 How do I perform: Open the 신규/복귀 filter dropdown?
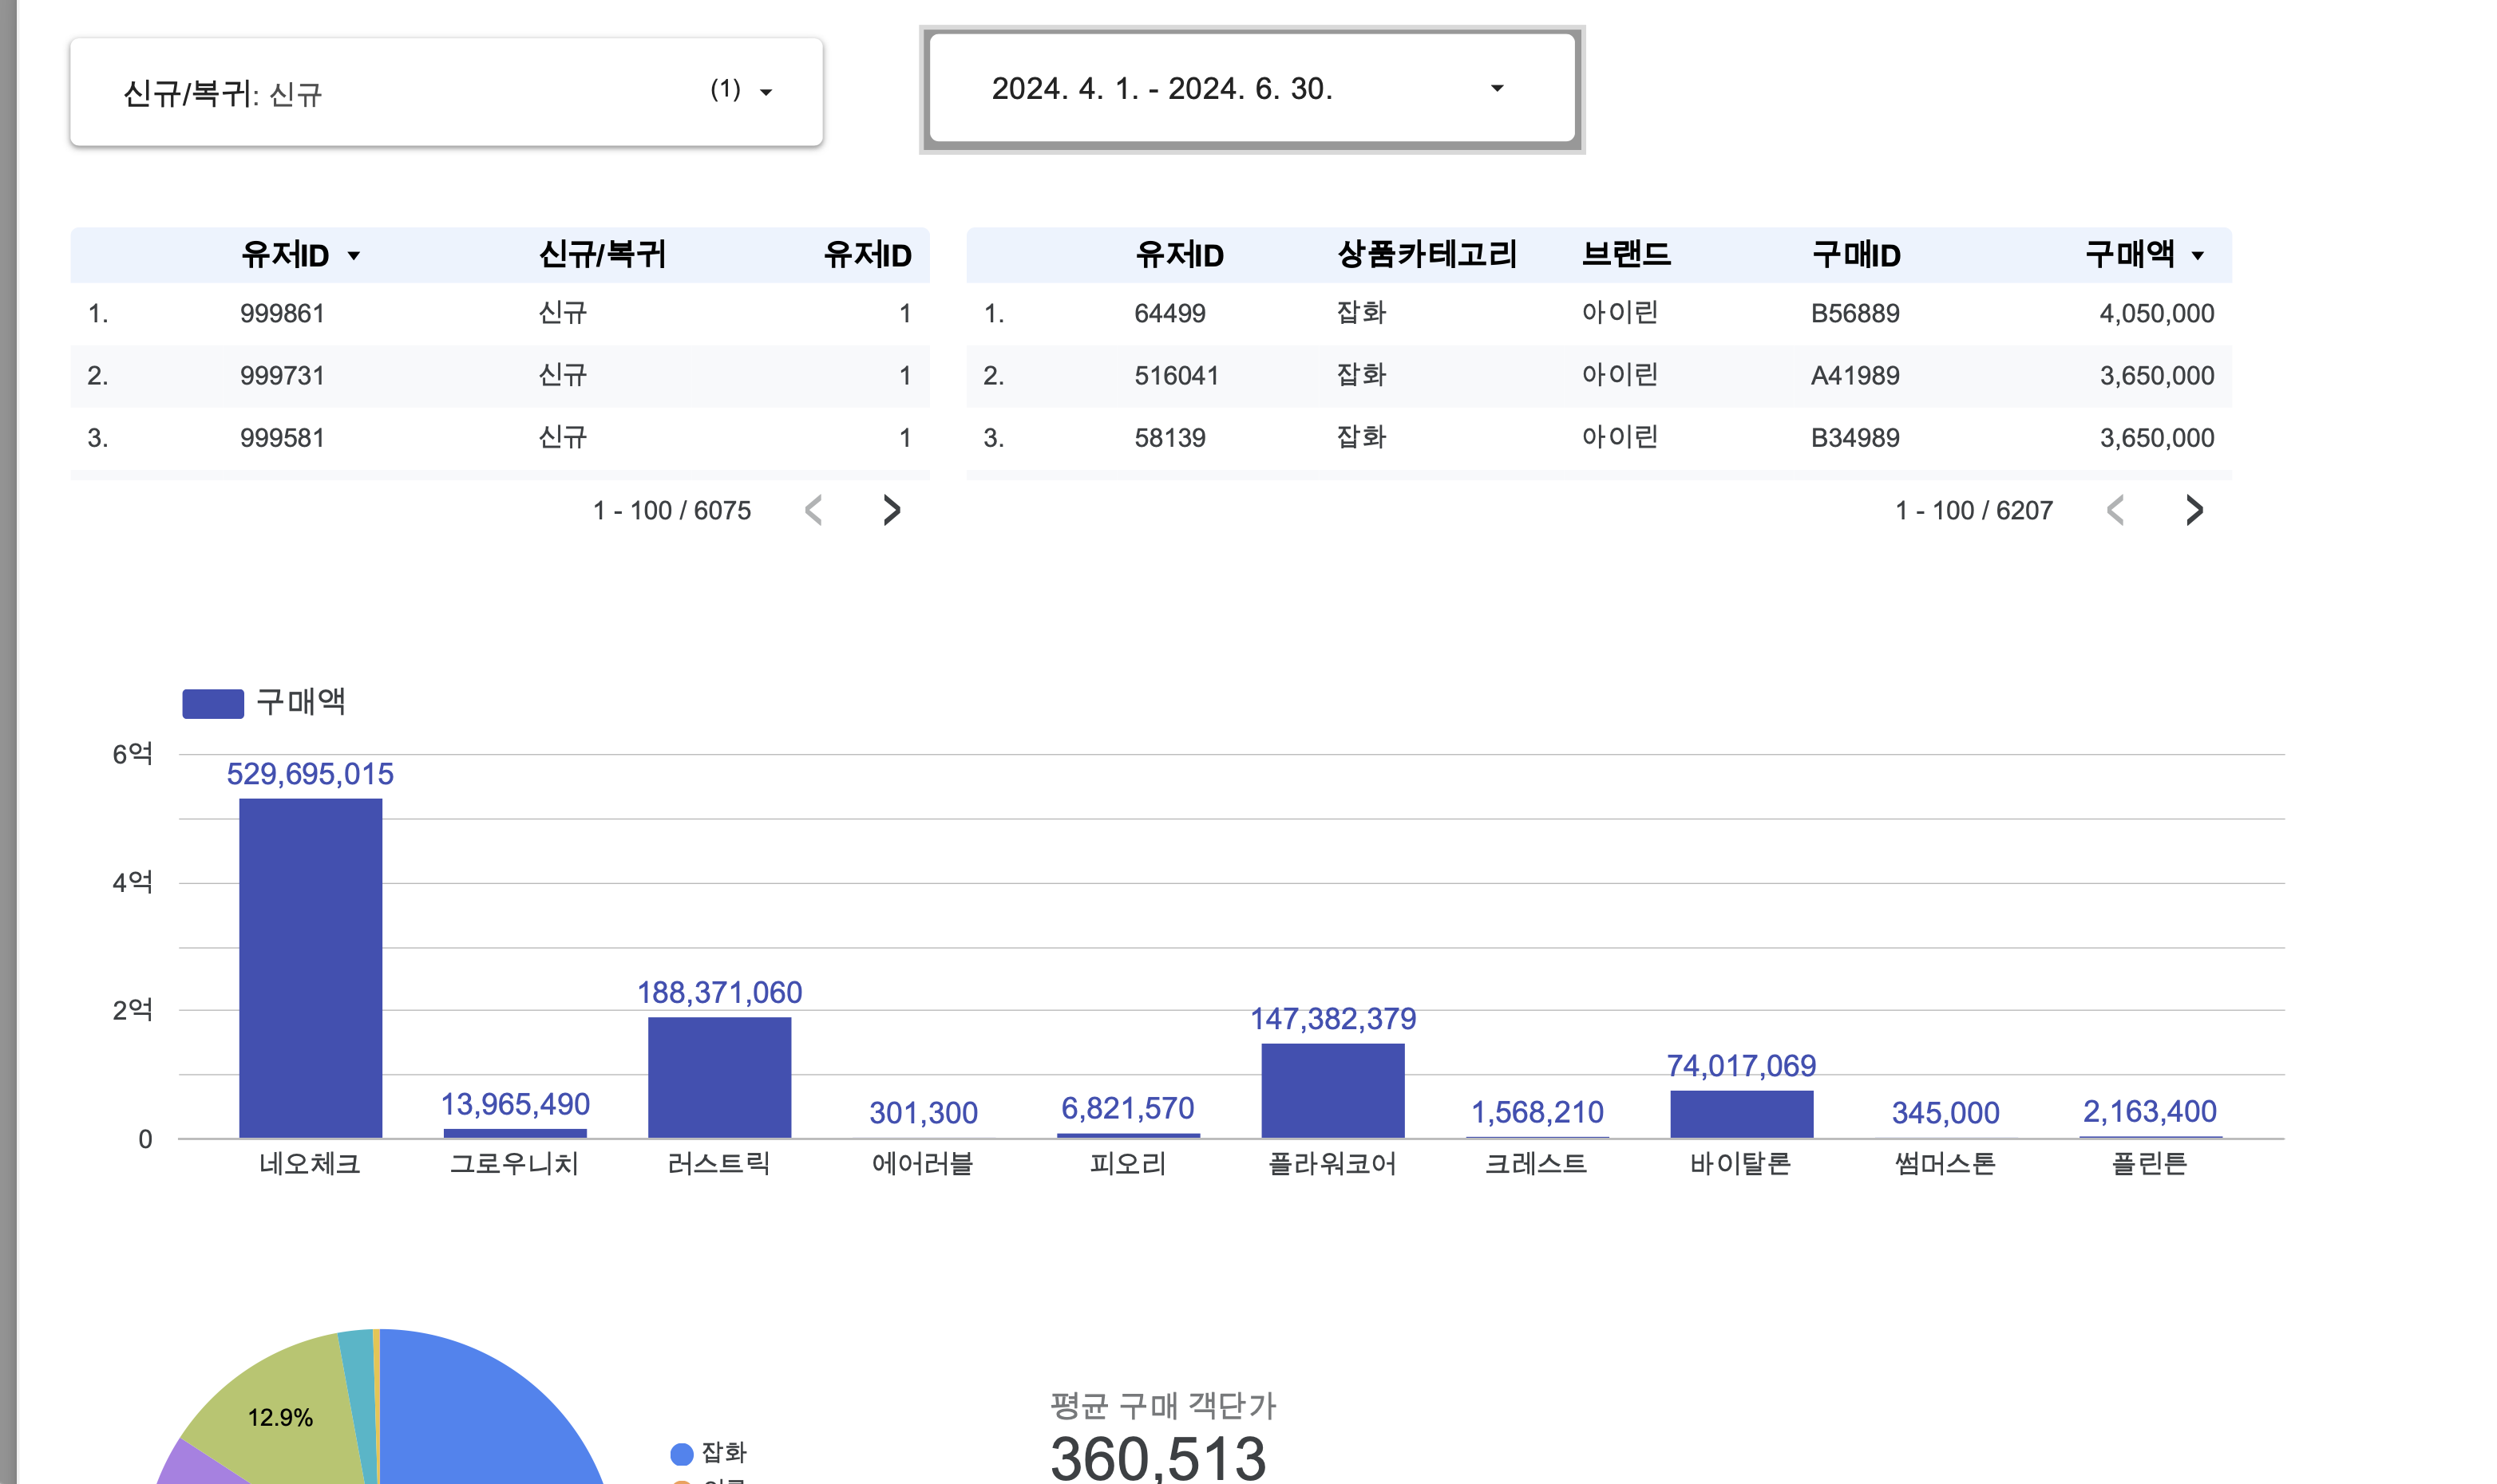pos(446,92)
